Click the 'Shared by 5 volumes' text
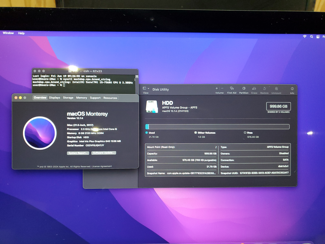325x244 pixels. [x=278, y=112]
